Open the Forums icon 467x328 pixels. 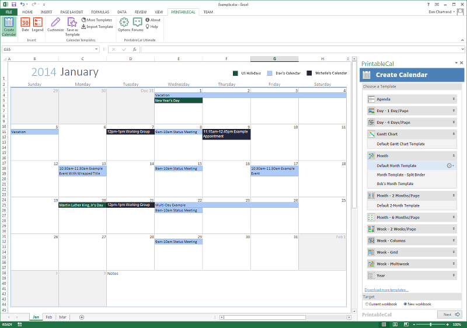tap(137, 25)
